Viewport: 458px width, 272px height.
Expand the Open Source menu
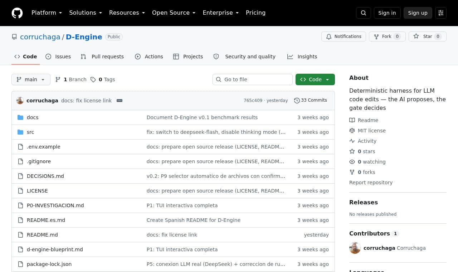pyautogui.click(x=174, y=13)
